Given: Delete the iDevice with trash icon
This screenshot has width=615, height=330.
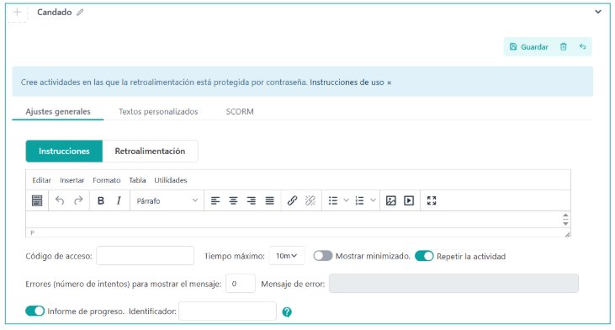Looking at the screenshot, I should click(x=564, y=46).
